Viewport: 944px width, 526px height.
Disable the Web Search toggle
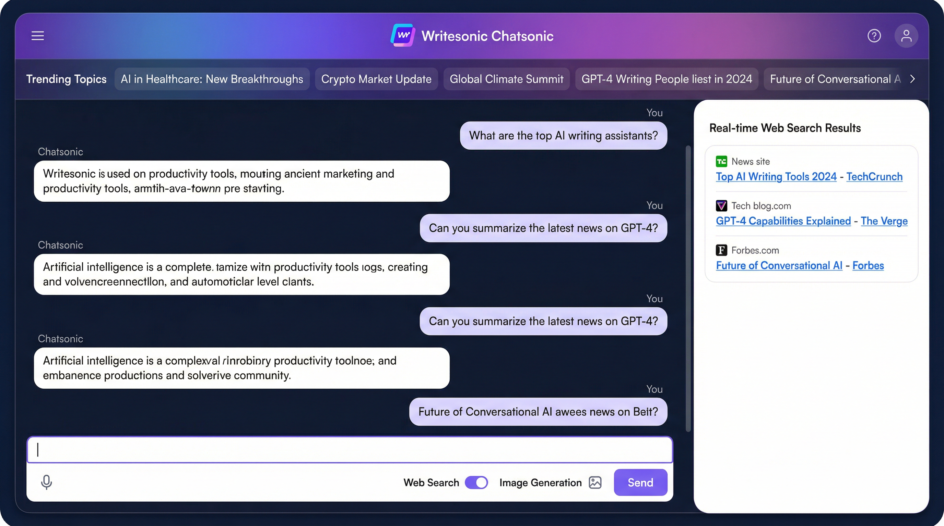(x=476, y=482)
